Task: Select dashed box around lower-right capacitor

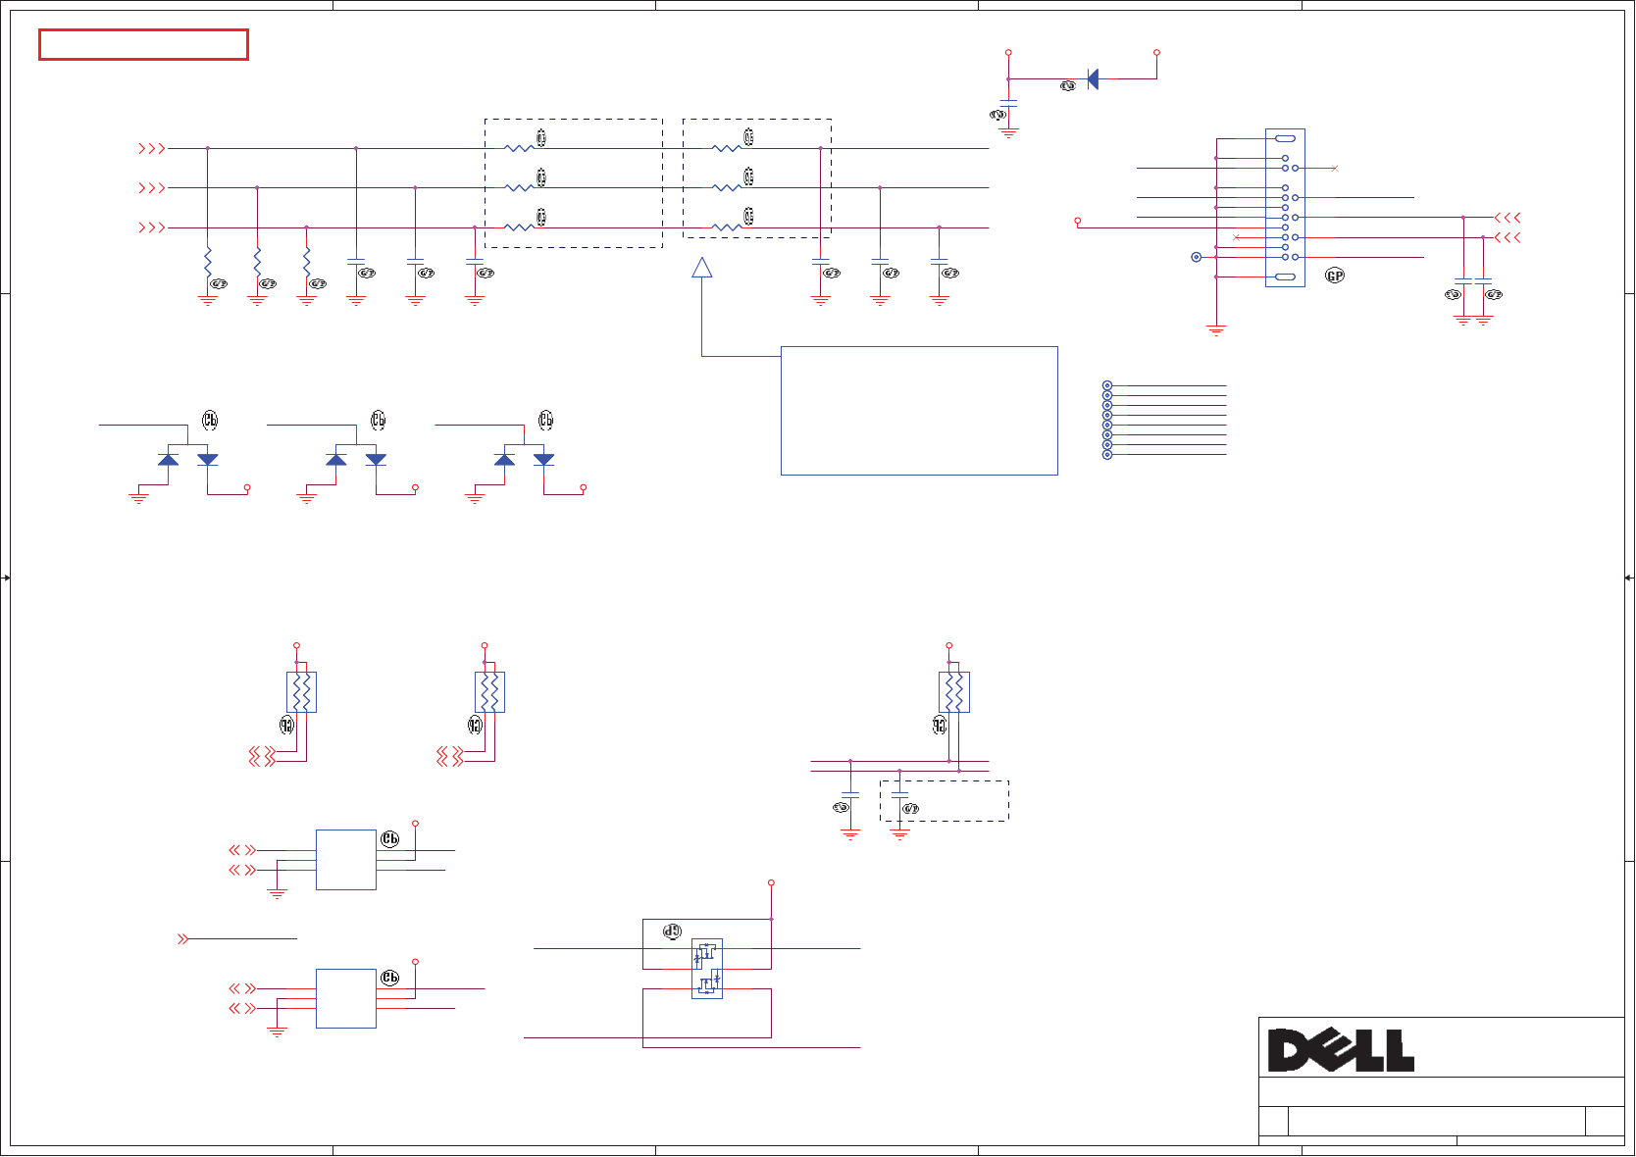Action: [945, 801]
